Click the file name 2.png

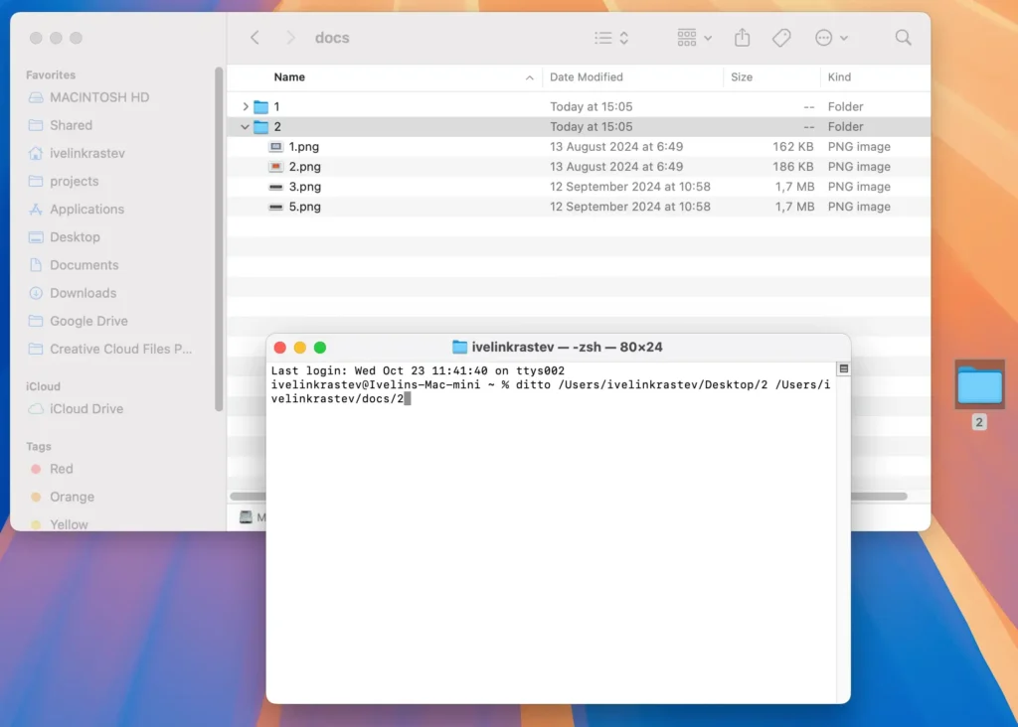click(x=305, y=167)
